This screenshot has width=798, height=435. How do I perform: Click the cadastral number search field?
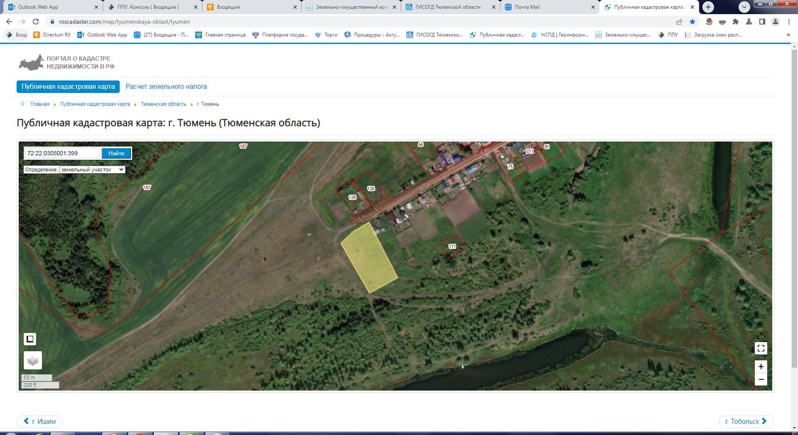[x=62, y=153]
